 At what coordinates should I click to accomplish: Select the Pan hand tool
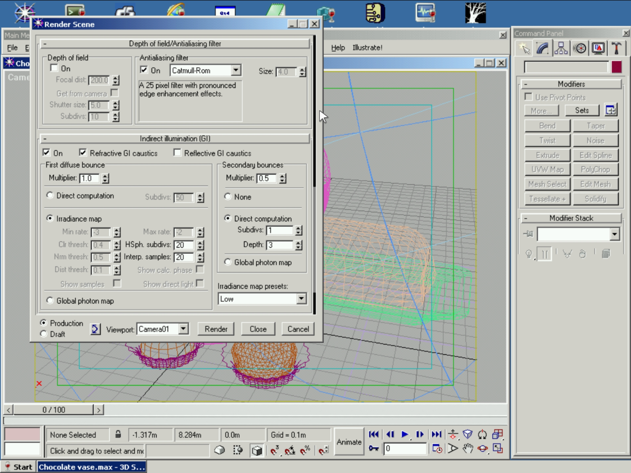467,449
